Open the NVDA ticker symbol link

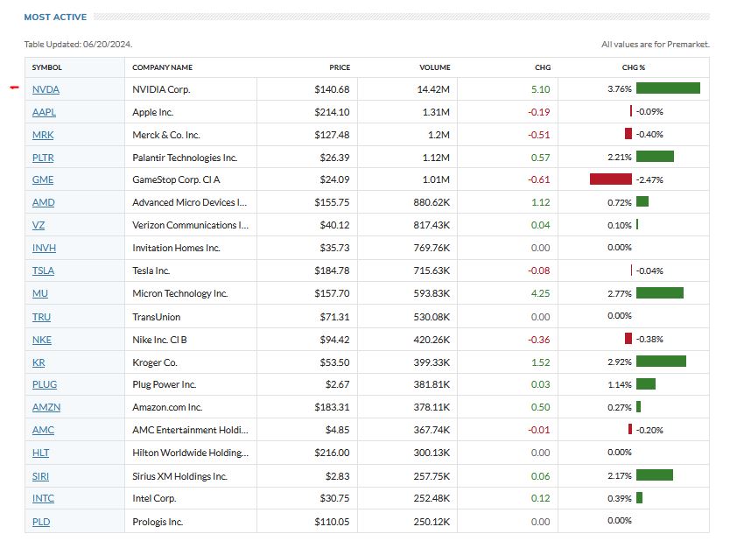pyautogui.click(x=46, y=89)
